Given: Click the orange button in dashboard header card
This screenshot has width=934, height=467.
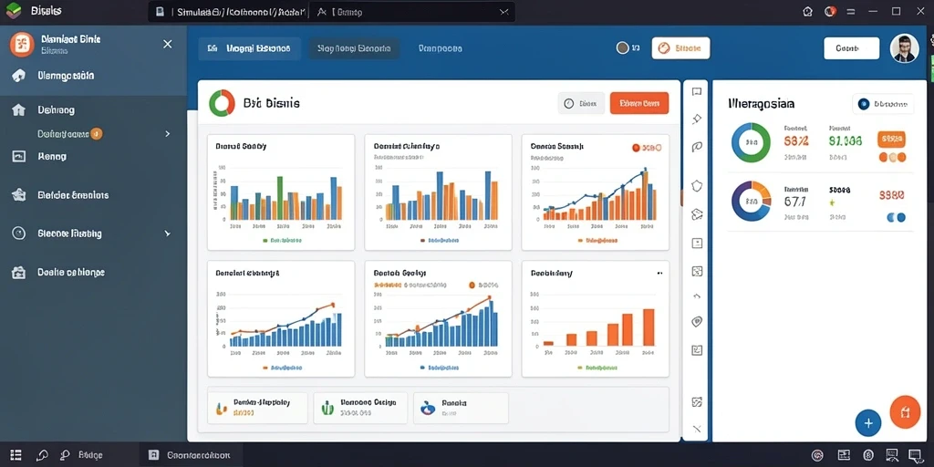Looking at the screenshot, I should point(639,103).
